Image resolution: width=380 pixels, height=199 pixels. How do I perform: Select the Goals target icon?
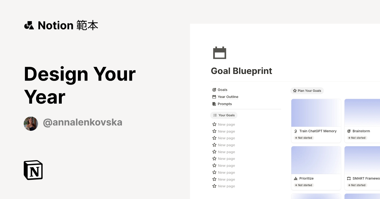click(215, 89)
